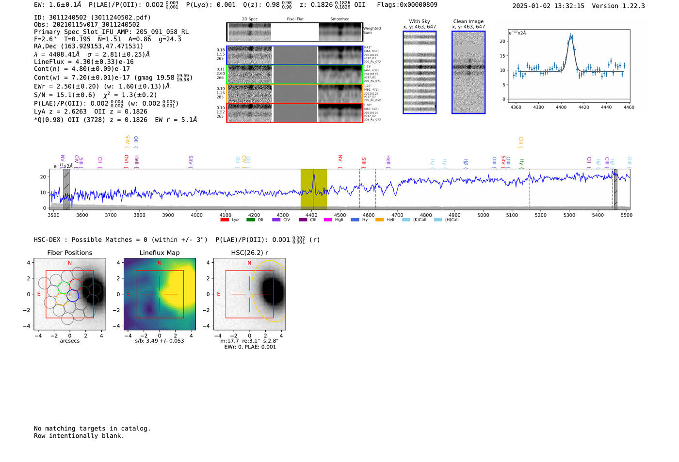
Task: Click the hatched gray band near 5460 Å
Action: 615,189
